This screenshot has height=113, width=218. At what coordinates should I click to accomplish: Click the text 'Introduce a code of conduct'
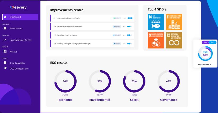(67, 35)
